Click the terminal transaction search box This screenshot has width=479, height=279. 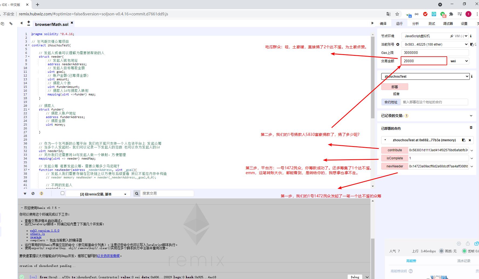coord(167,194)
